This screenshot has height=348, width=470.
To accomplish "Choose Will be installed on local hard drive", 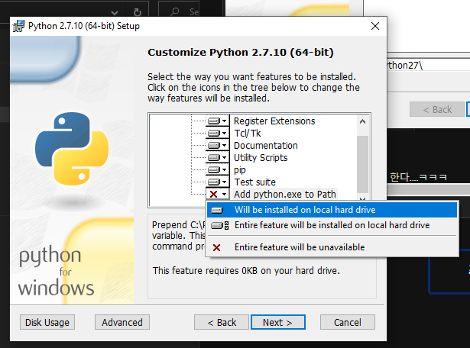I will click(x=332, y=210).
